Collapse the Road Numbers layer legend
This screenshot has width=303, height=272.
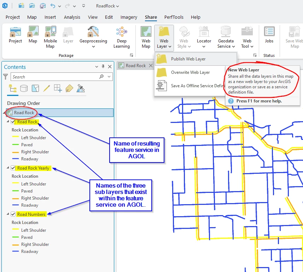tap(8, 214)
